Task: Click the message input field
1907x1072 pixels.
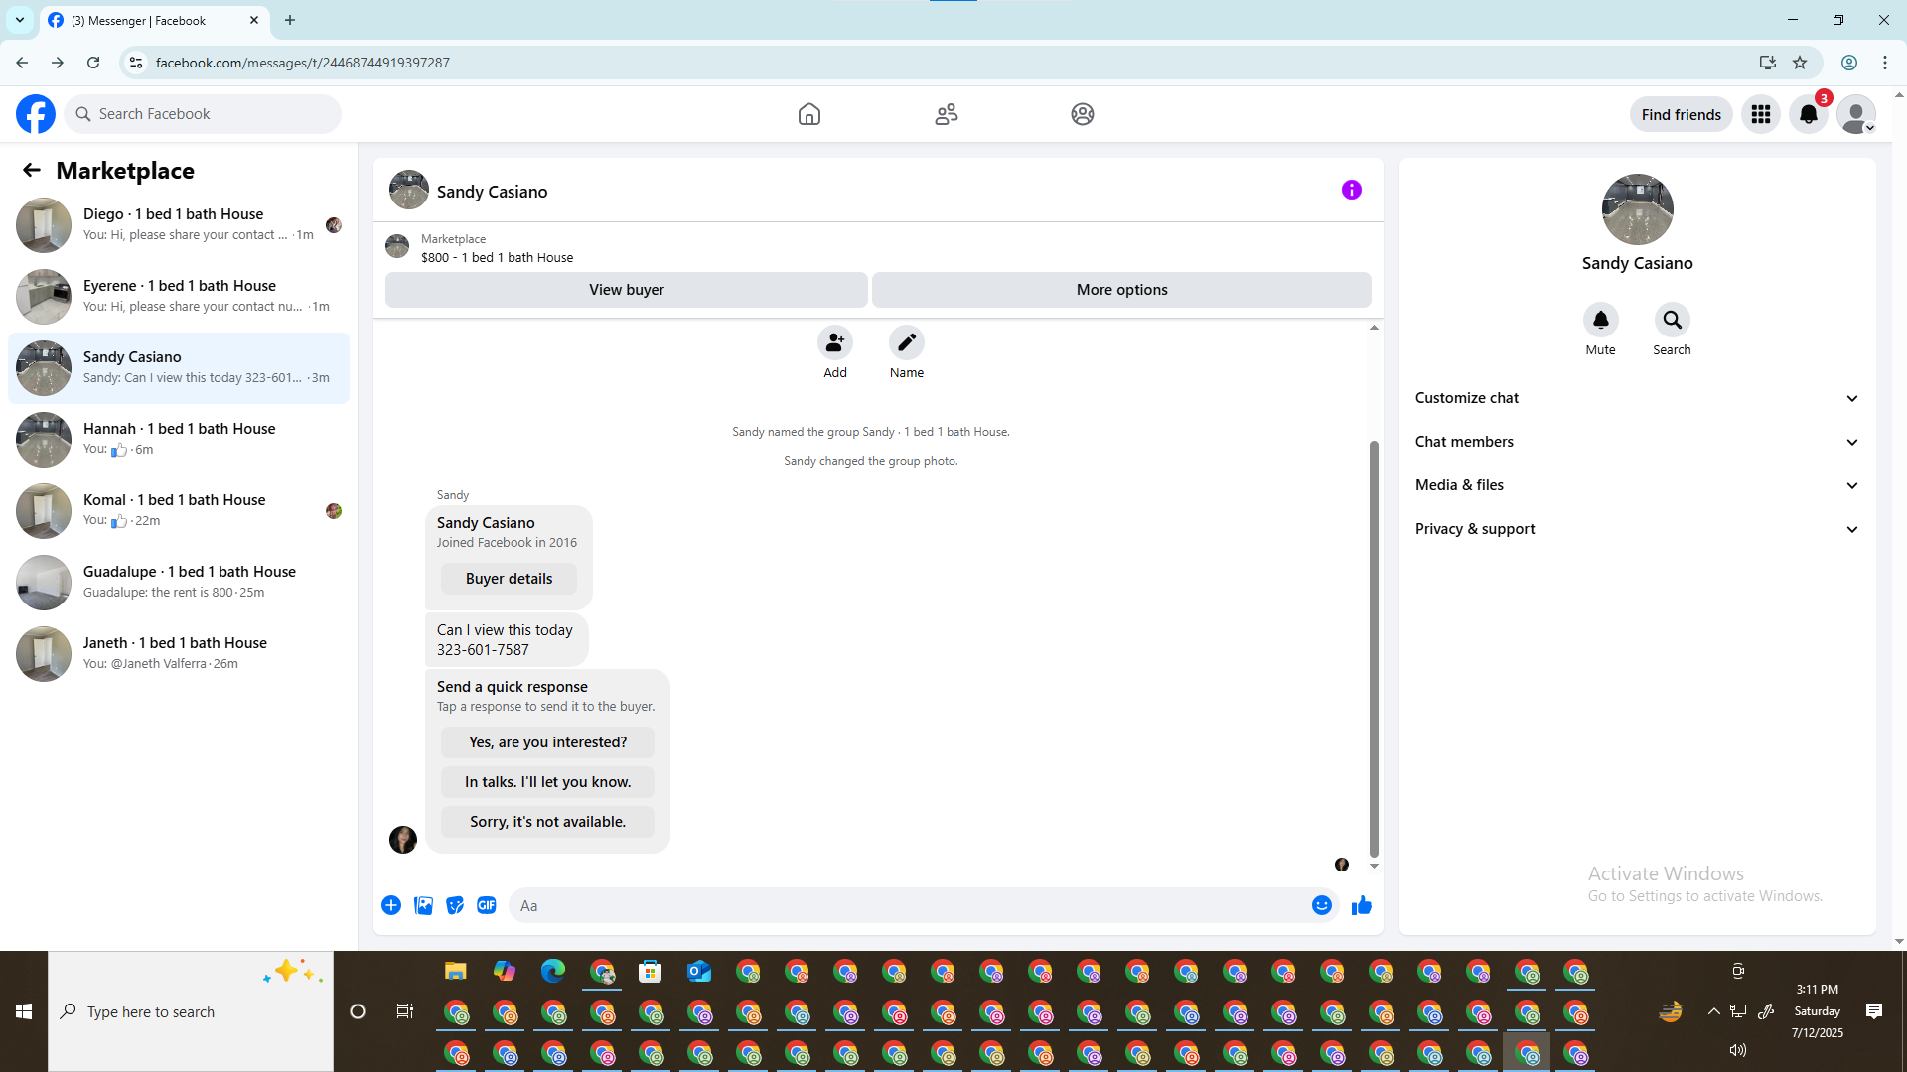Action: [x=909, y=905]
